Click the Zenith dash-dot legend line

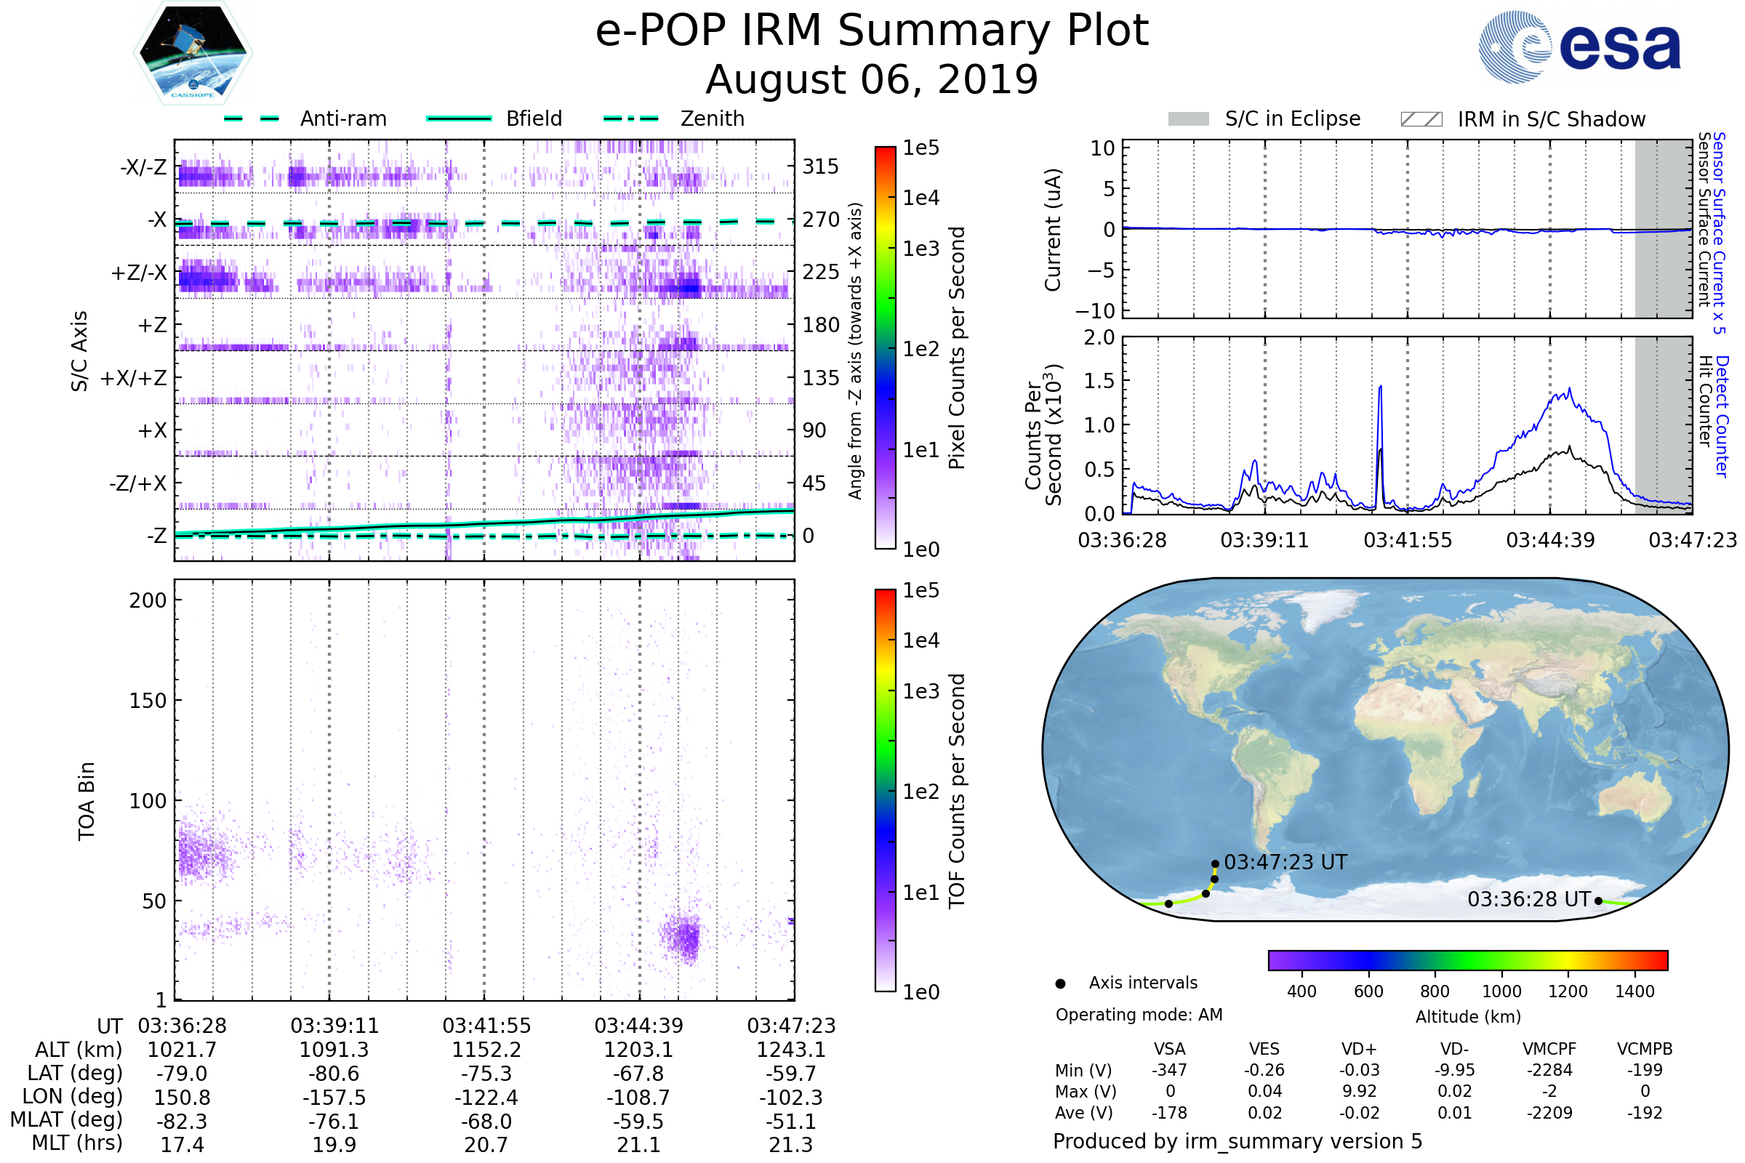[630, 118]
